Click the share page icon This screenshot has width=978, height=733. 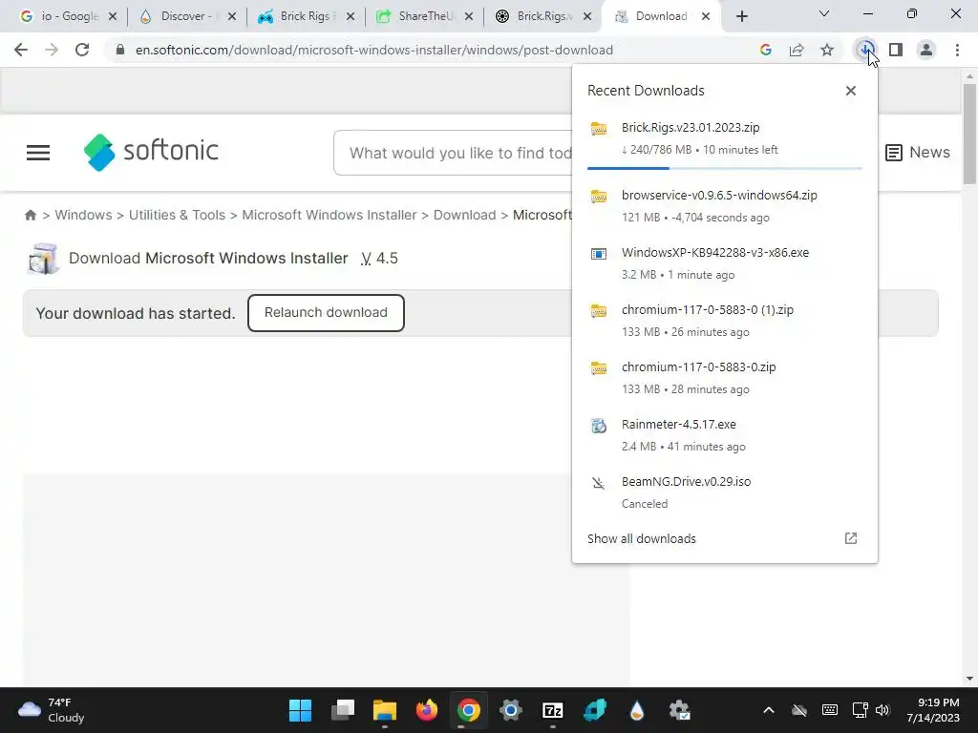(797, 50)
